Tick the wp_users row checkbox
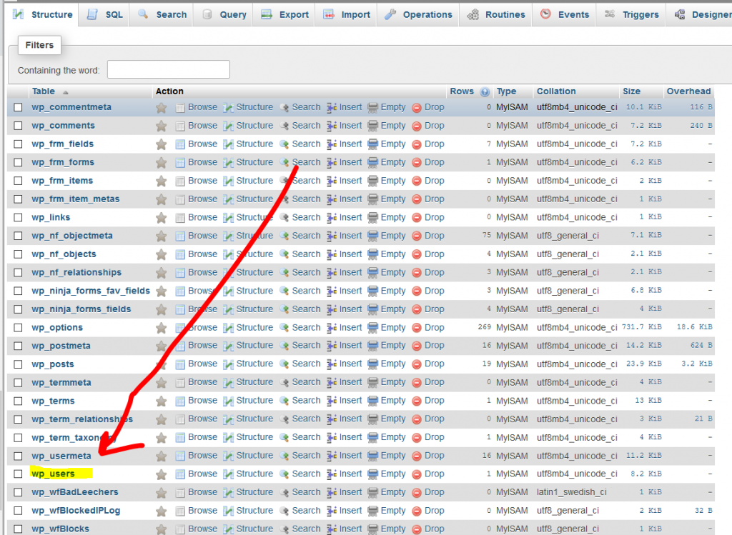732x535 pixels. pyautogui.click(x=18, y=474)
